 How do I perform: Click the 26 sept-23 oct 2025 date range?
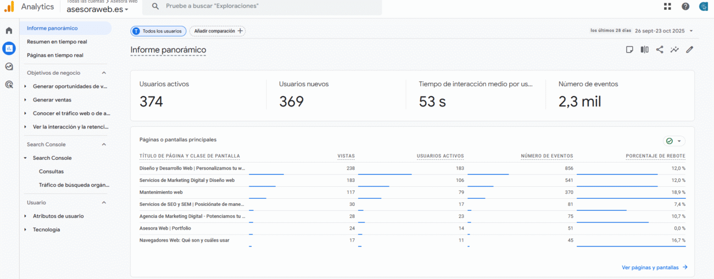tap(661, 31)
